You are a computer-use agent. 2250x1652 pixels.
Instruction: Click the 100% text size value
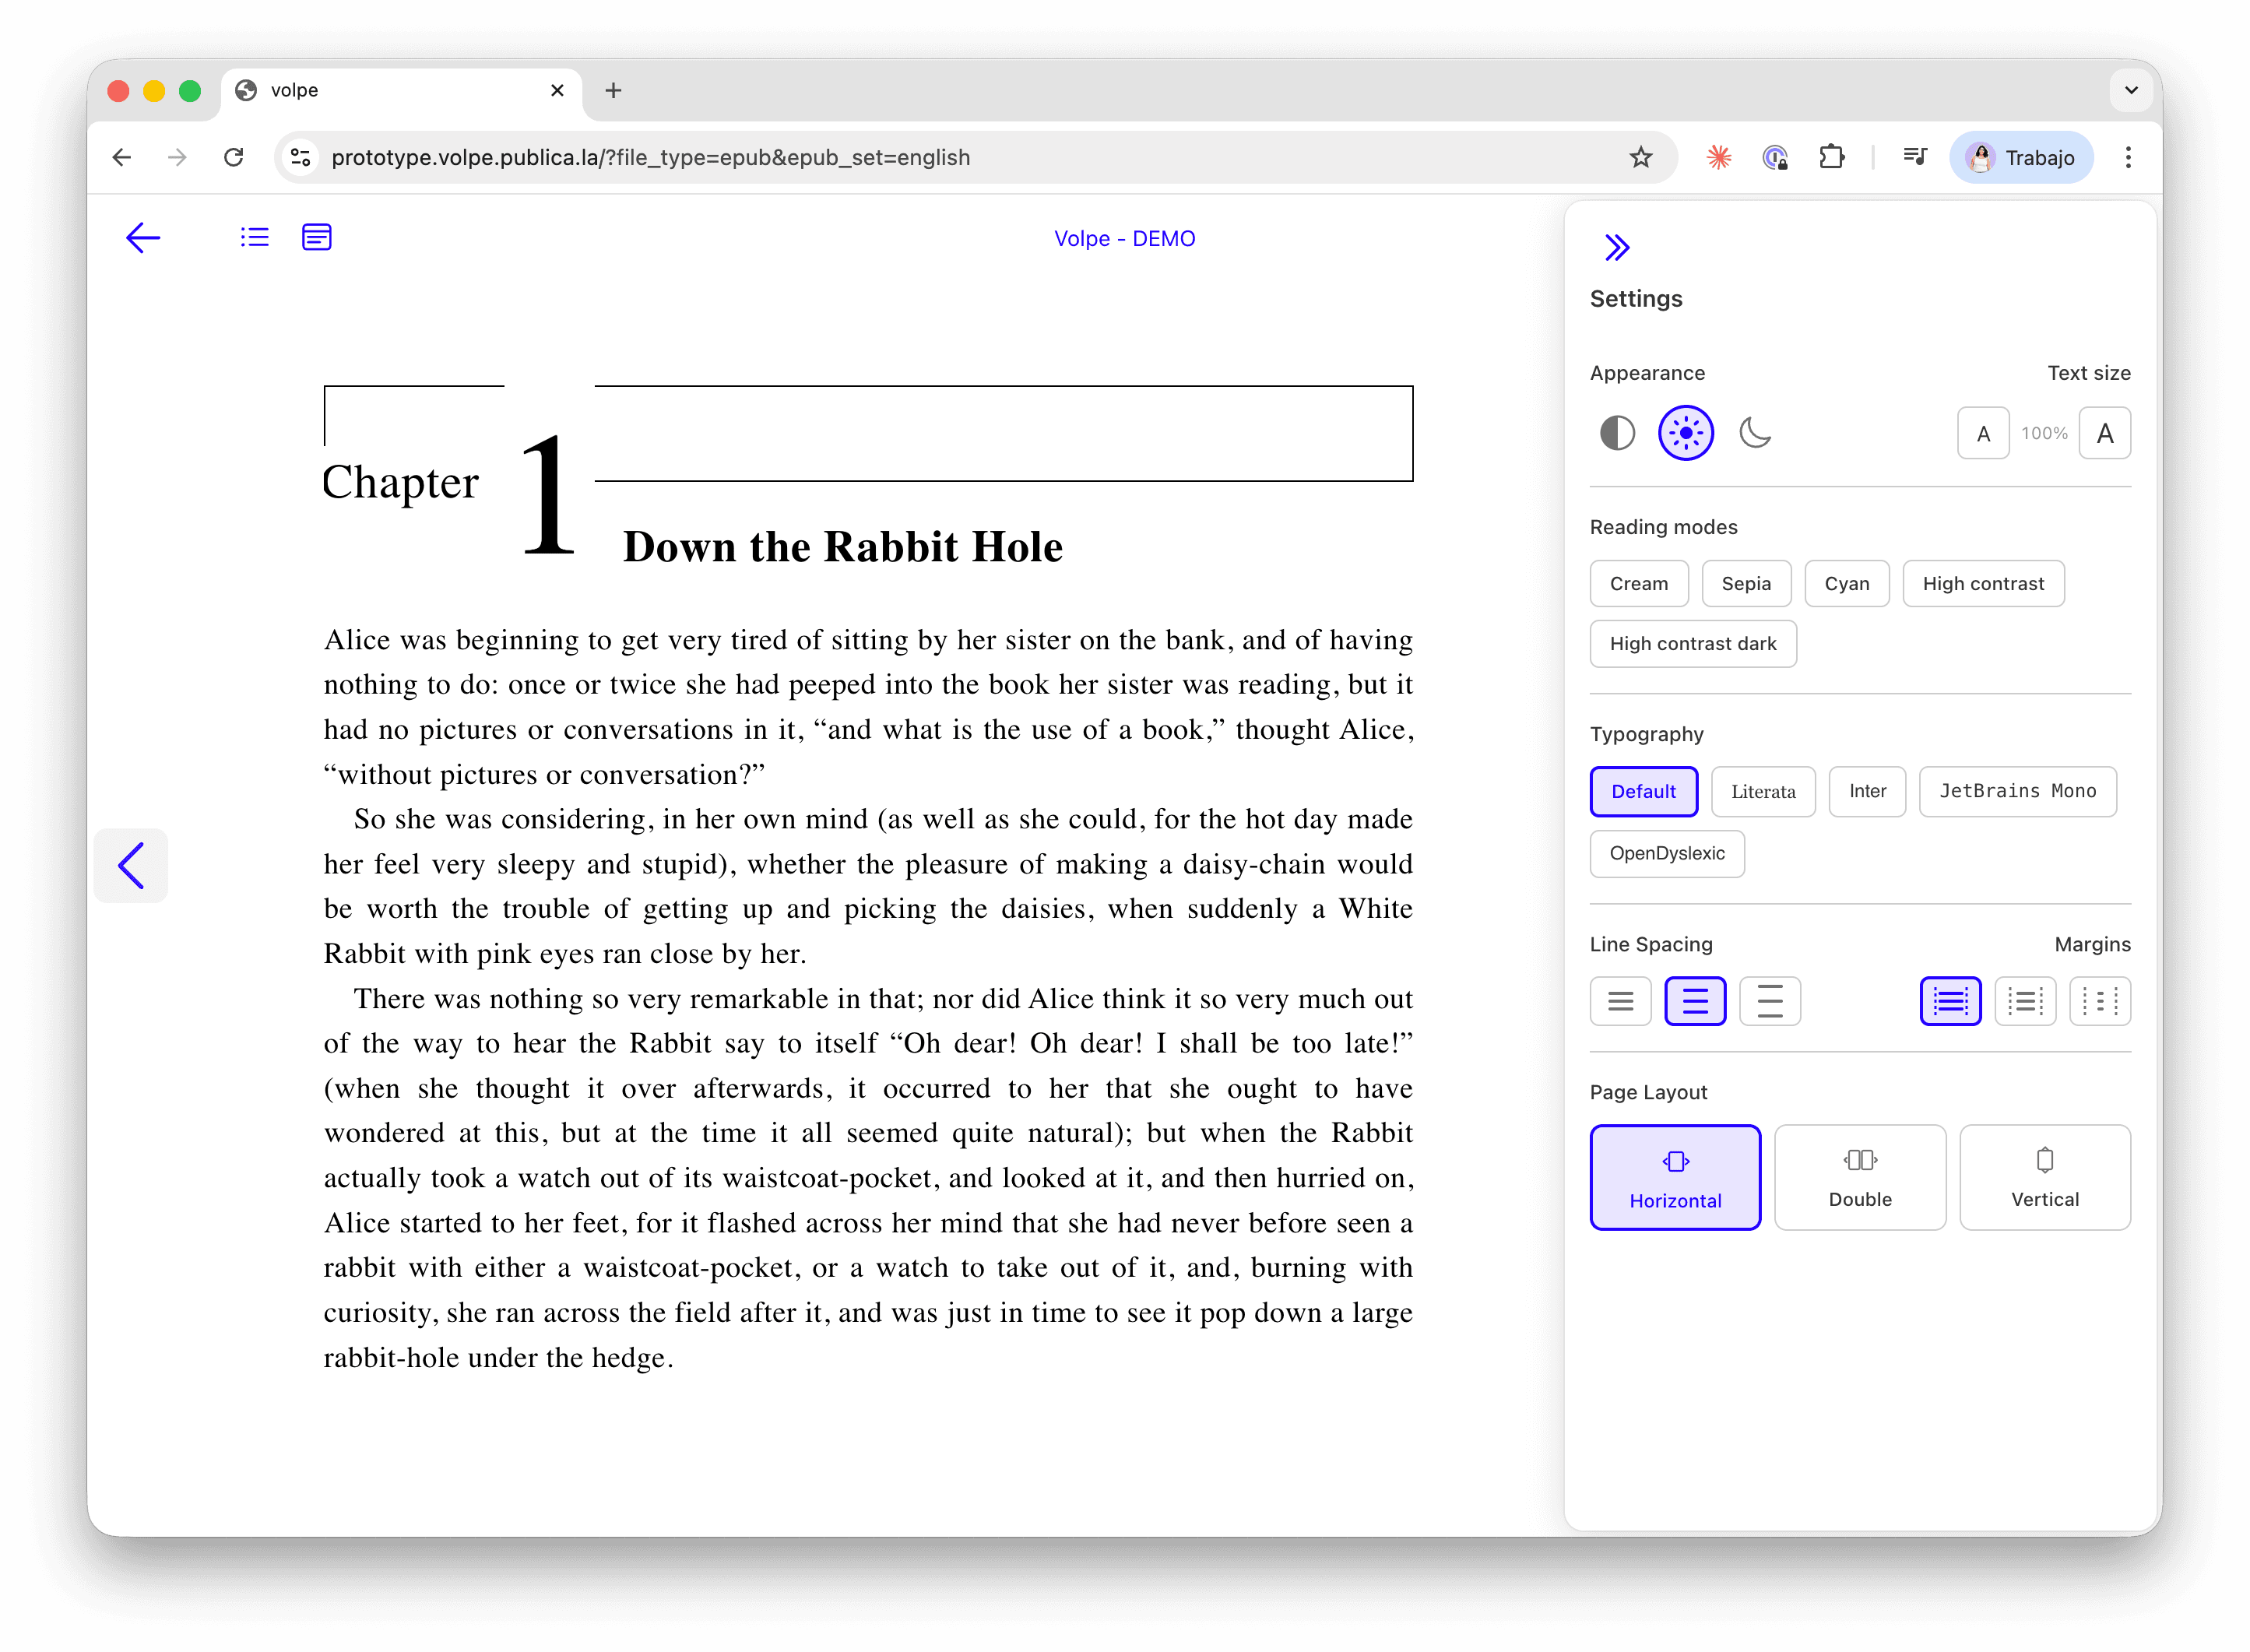click(x=2044, y=433)
